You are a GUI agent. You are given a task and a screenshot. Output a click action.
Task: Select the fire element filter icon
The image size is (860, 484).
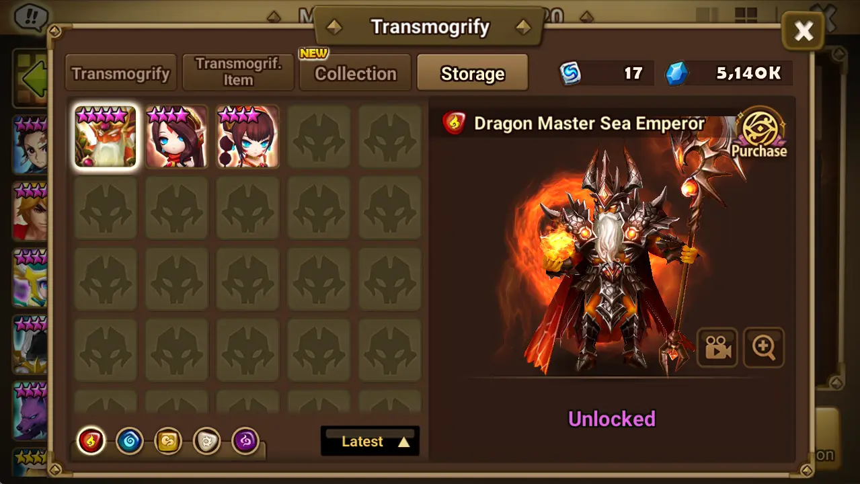(91, 442)
